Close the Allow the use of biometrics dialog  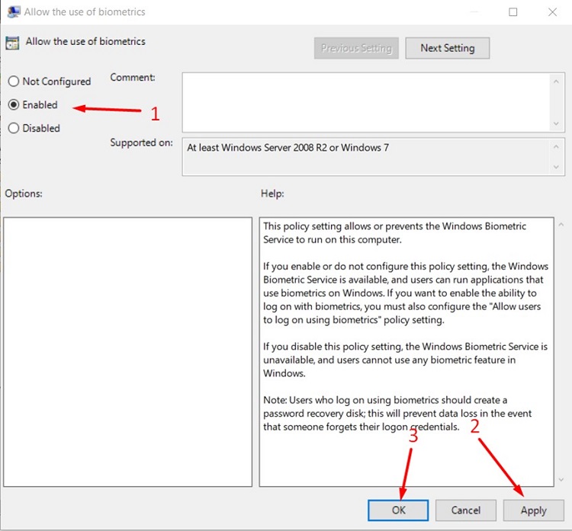[553, 12]
